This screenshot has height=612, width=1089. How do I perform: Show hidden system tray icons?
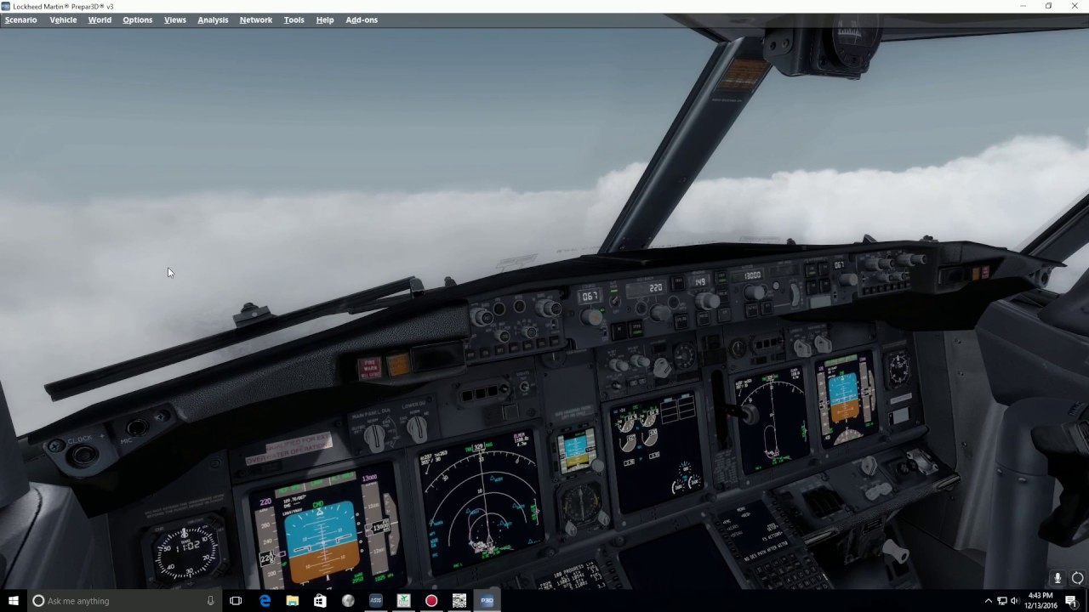[x=988, y=601]
